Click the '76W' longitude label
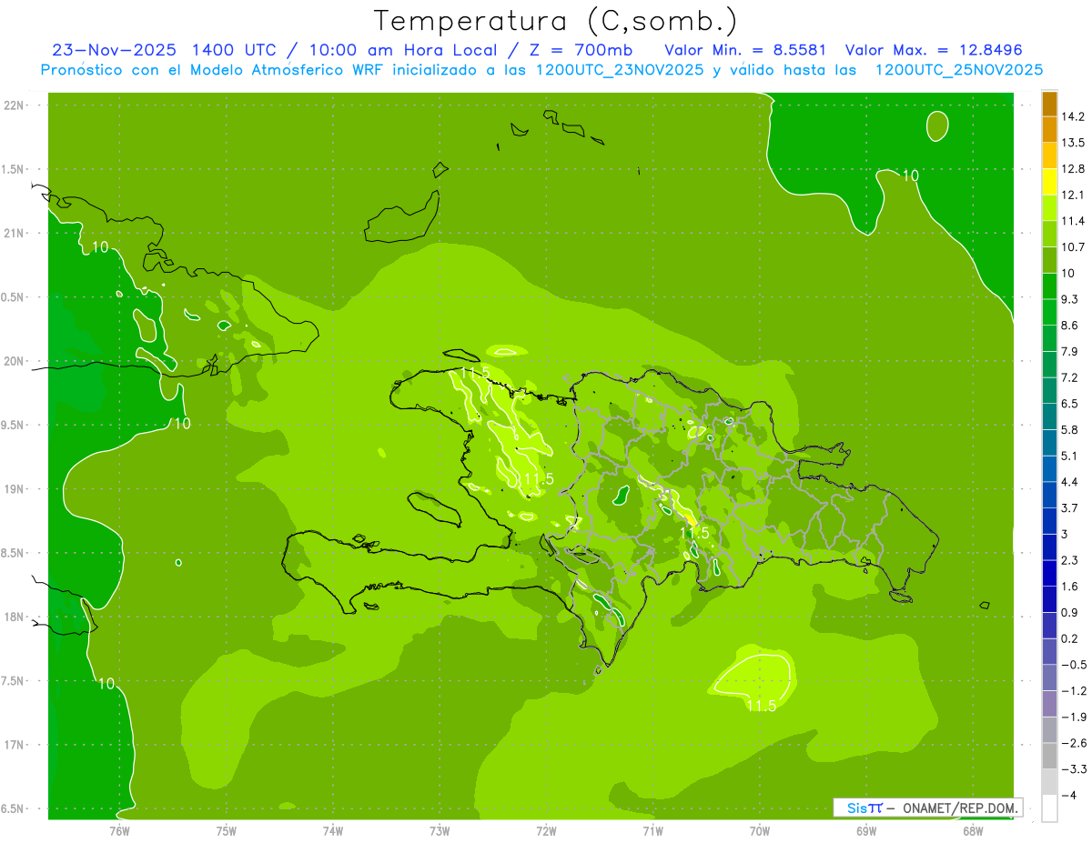The height and width of the screenshot is (843, 1092). point(119,831)
